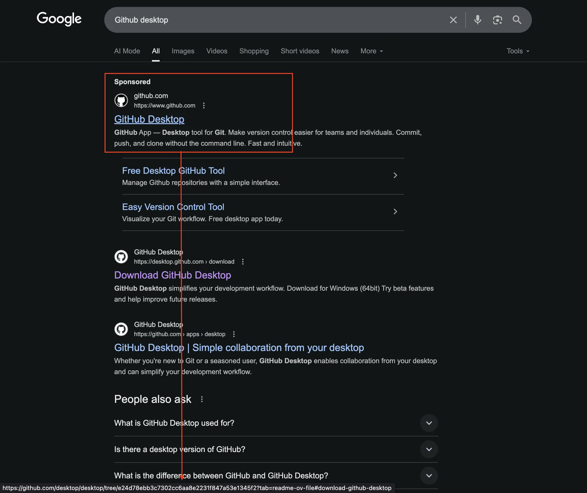The image size is (587, 493).
Task: Expand 'Is there a desktop version of GitHub?'
Action: [x=429, y=449]
